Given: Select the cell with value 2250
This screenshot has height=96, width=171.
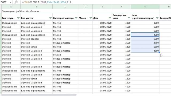Looking at the screenshot, I should (145, 51).
